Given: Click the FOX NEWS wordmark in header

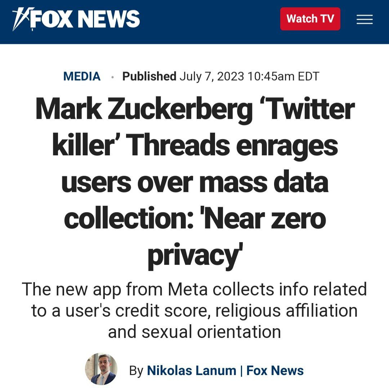Looking at the screenshot, I should click(x=85, y=19).
